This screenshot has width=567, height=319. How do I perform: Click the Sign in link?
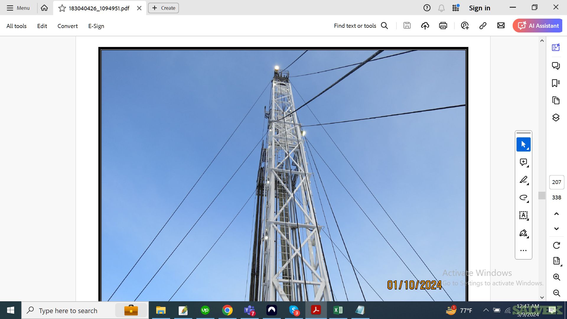coord(480,8)
